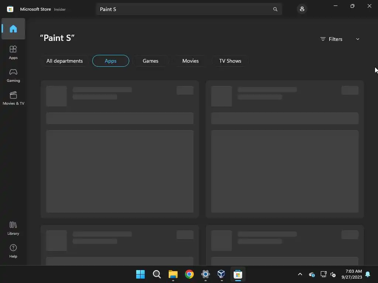Select the All departments tab

[x=65, y=61]
